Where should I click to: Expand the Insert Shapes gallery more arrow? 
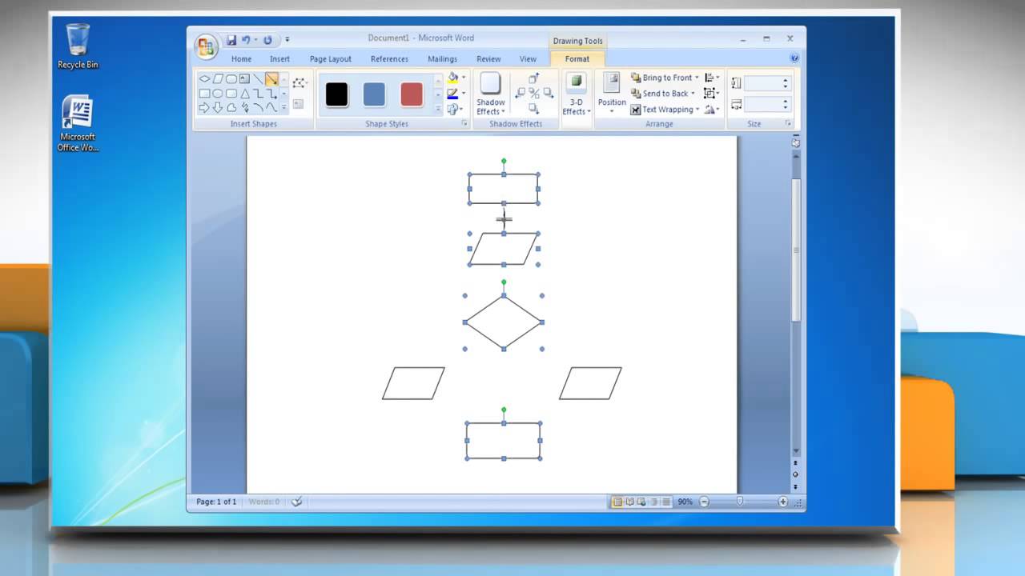[x=283, y=107]
